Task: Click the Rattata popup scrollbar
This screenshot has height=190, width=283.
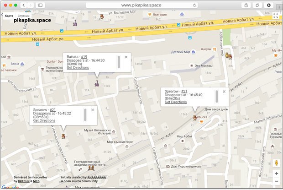Action: click(119, 62)
